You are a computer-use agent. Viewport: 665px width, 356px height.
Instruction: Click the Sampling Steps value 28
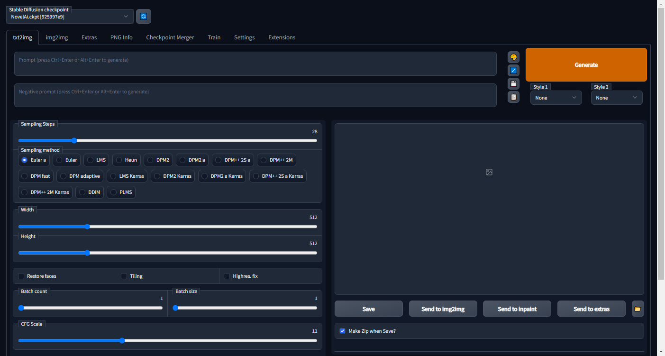point(315,131)
